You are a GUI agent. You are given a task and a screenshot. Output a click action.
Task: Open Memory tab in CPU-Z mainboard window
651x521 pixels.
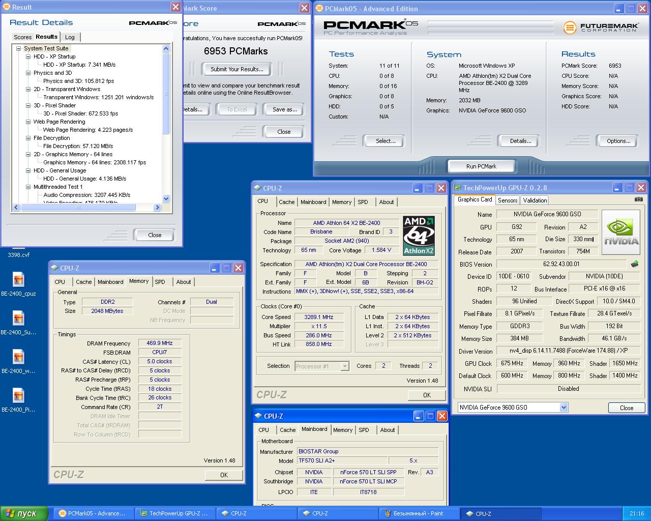[342, 430]
